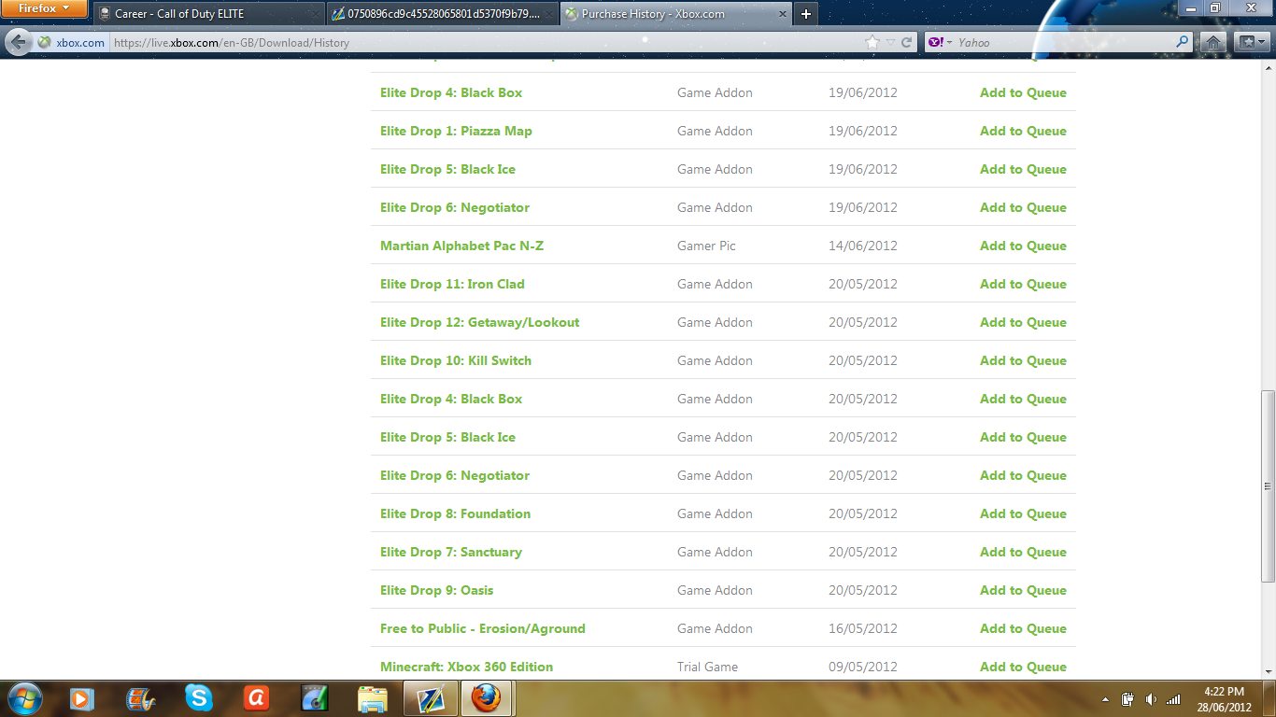Open a new tab with plus button
This screenshot has width=1276, height=717.
[x=806, y=14]
